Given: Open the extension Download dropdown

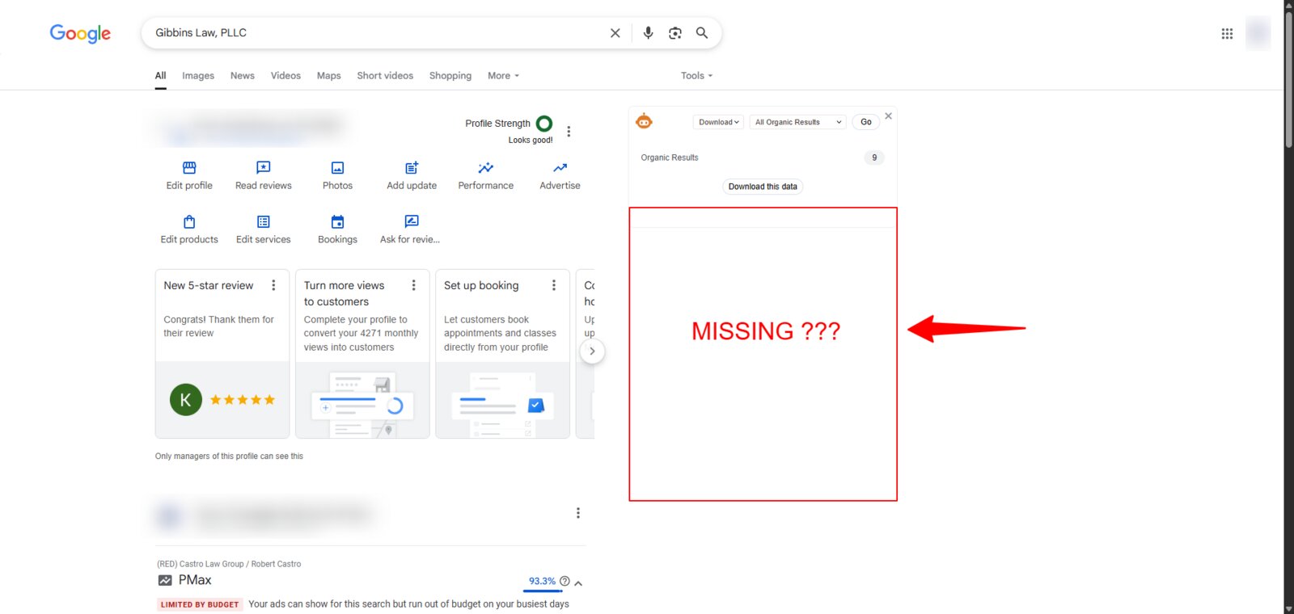Looking at the screenshot, I should click(x=718, y=122).
